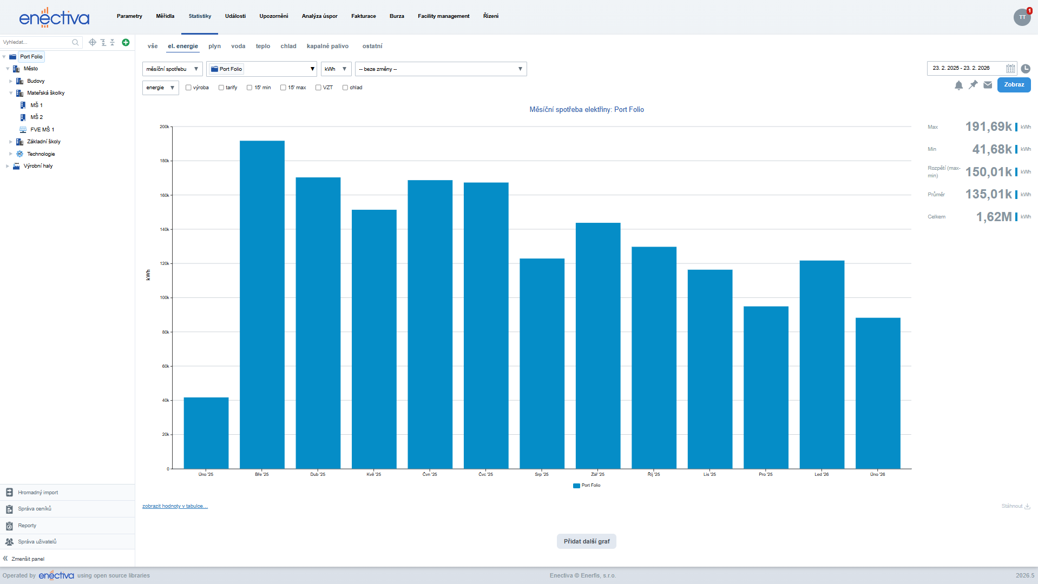Switch to the plyn tab
Screen dimensions: 1038x584
point(214,47)
